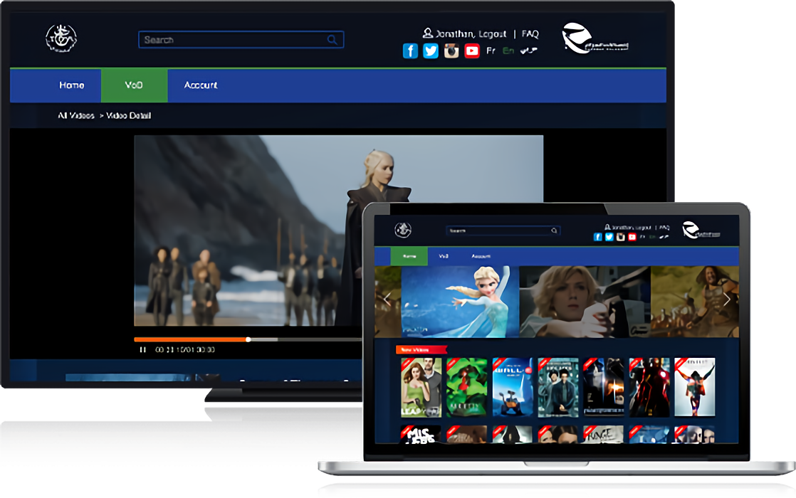Select the green VoD tab on the large screen
The image size is (796, 498).
point(134,85)
